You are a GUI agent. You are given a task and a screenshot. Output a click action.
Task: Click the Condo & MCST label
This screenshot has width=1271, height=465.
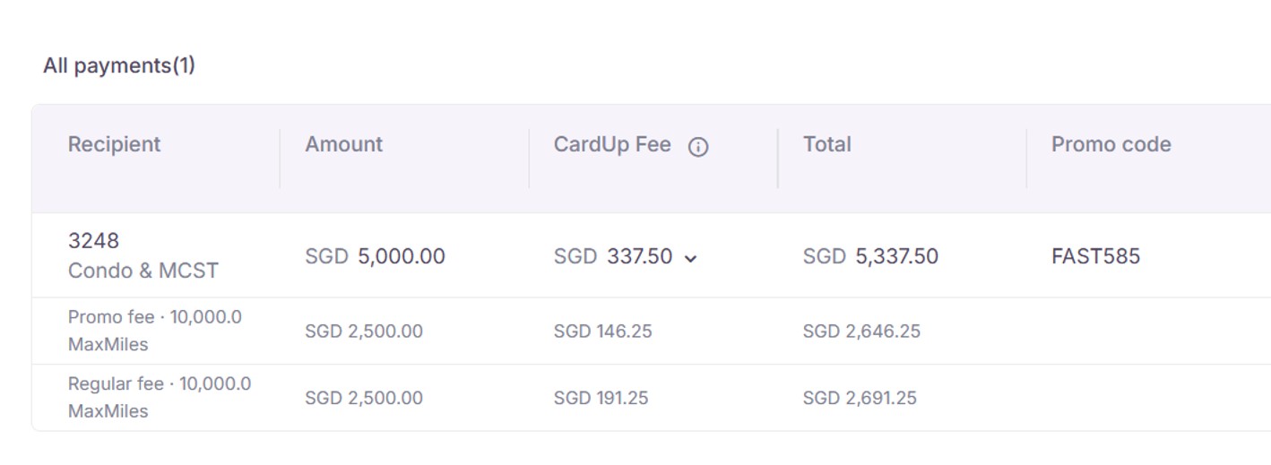pyautogui.click(x=143, y=271)
